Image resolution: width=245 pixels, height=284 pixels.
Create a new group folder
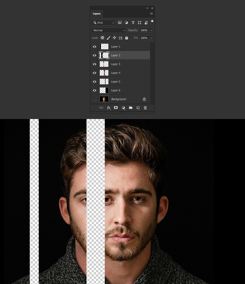point(131,108)
